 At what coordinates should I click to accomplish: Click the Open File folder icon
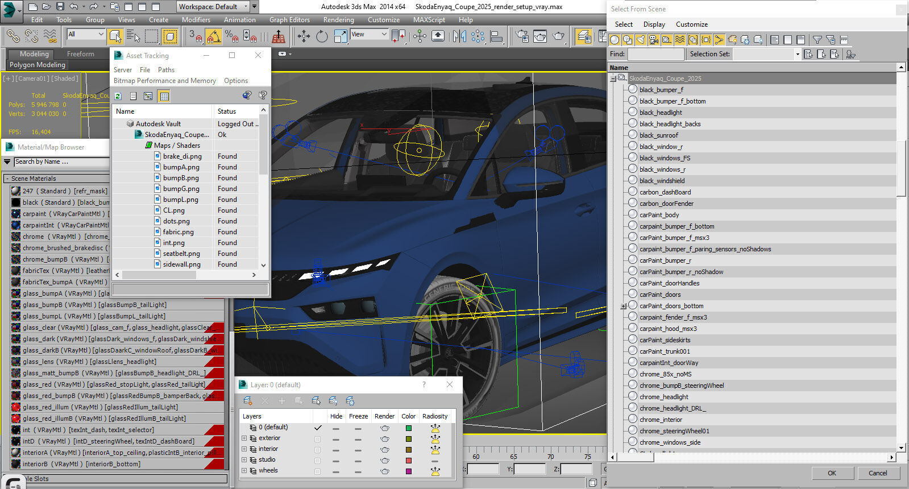click(47, 7)
